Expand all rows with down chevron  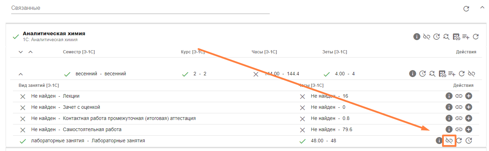tap(21, 52)
